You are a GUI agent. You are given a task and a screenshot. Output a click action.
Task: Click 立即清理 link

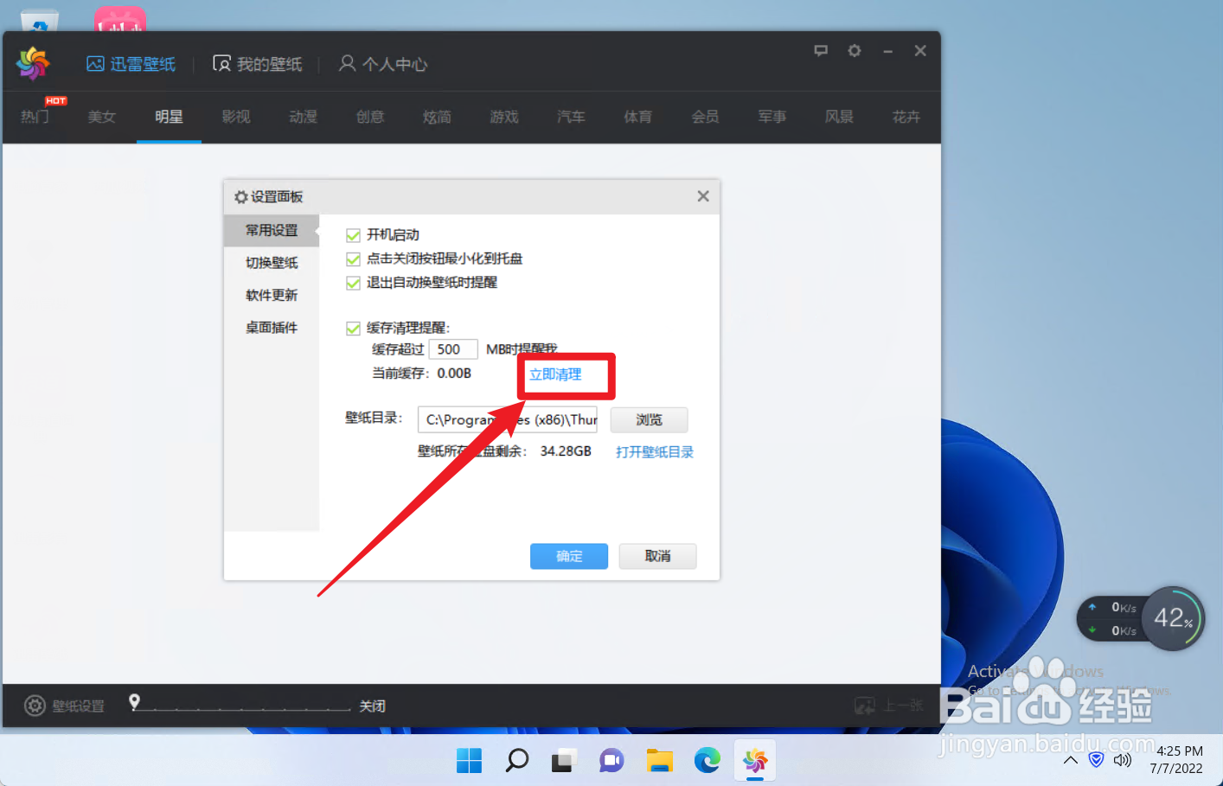pyautogui.click(x=555, y=374)
